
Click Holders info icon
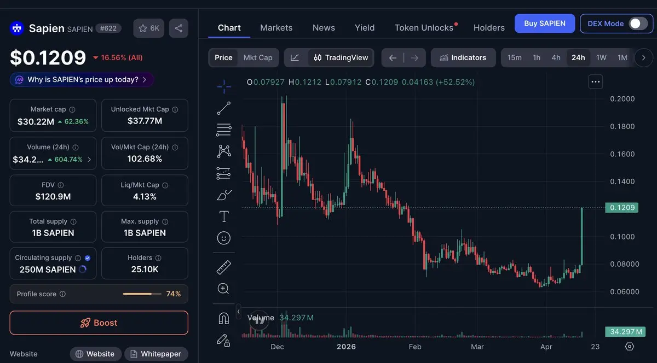(158, 258)
